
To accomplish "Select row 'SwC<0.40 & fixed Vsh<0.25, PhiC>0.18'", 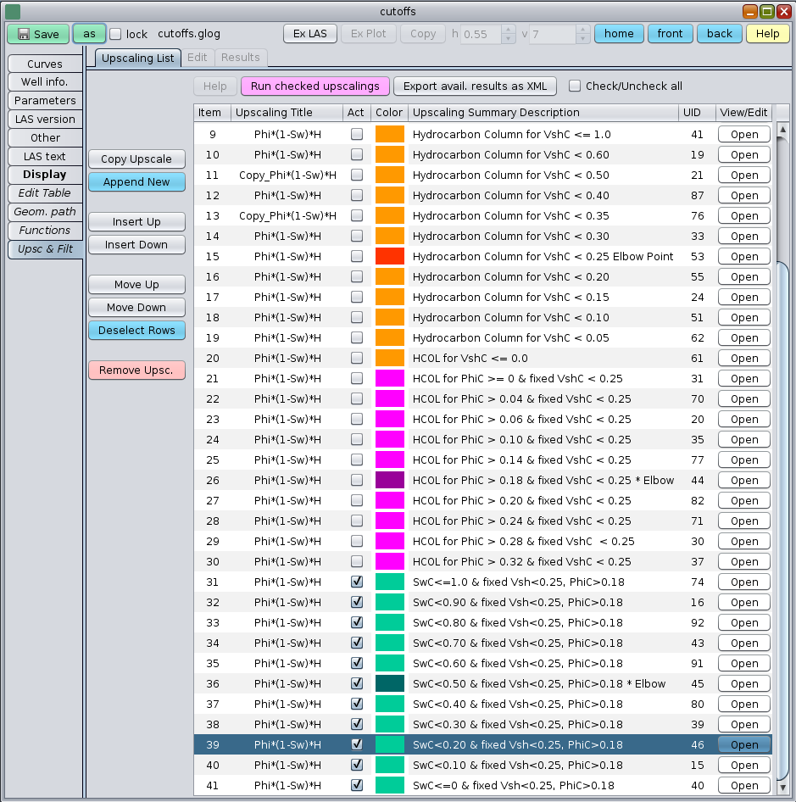I will click(483, 704).
